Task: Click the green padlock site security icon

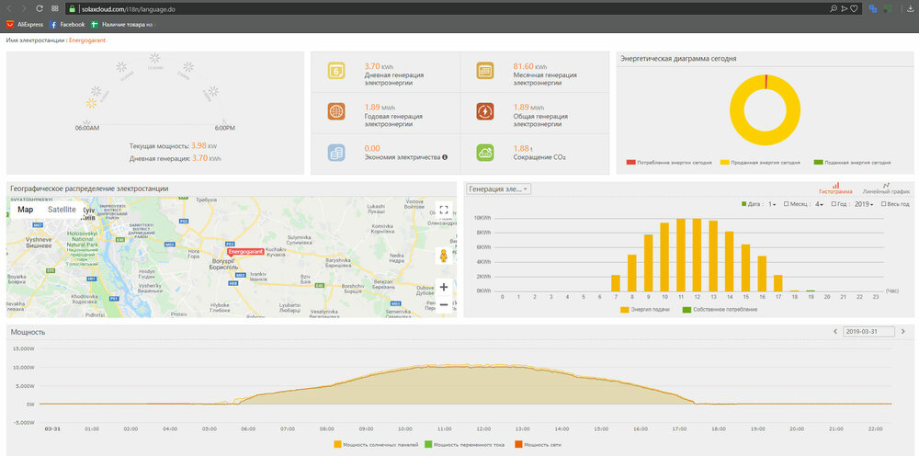Action: [72, 9]
